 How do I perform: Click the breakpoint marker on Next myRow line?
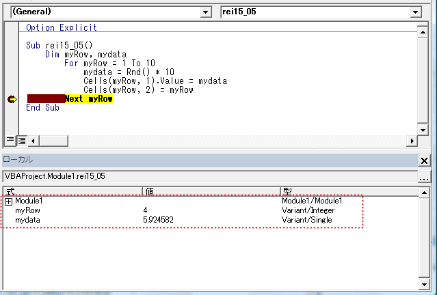(x=12, y=99)
